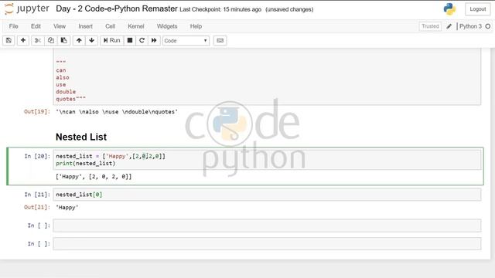Restart kernel and run all icon

(154, 40)
